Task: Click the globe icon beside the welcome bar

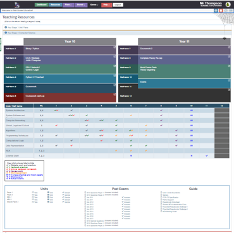Action: point(216,10)
